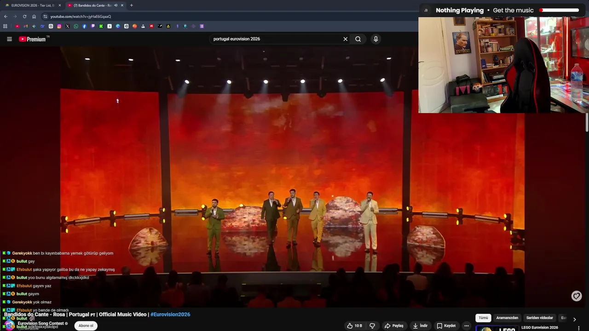This screenshot has width=589, height=331.
Task: Open a new browser tab
Action: pyautogui.click(x=131, y=6)
